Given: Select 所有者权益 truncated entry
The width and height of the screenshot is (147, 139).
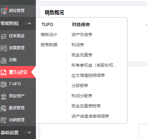Looking at the screenshot, I should point(94,65).
